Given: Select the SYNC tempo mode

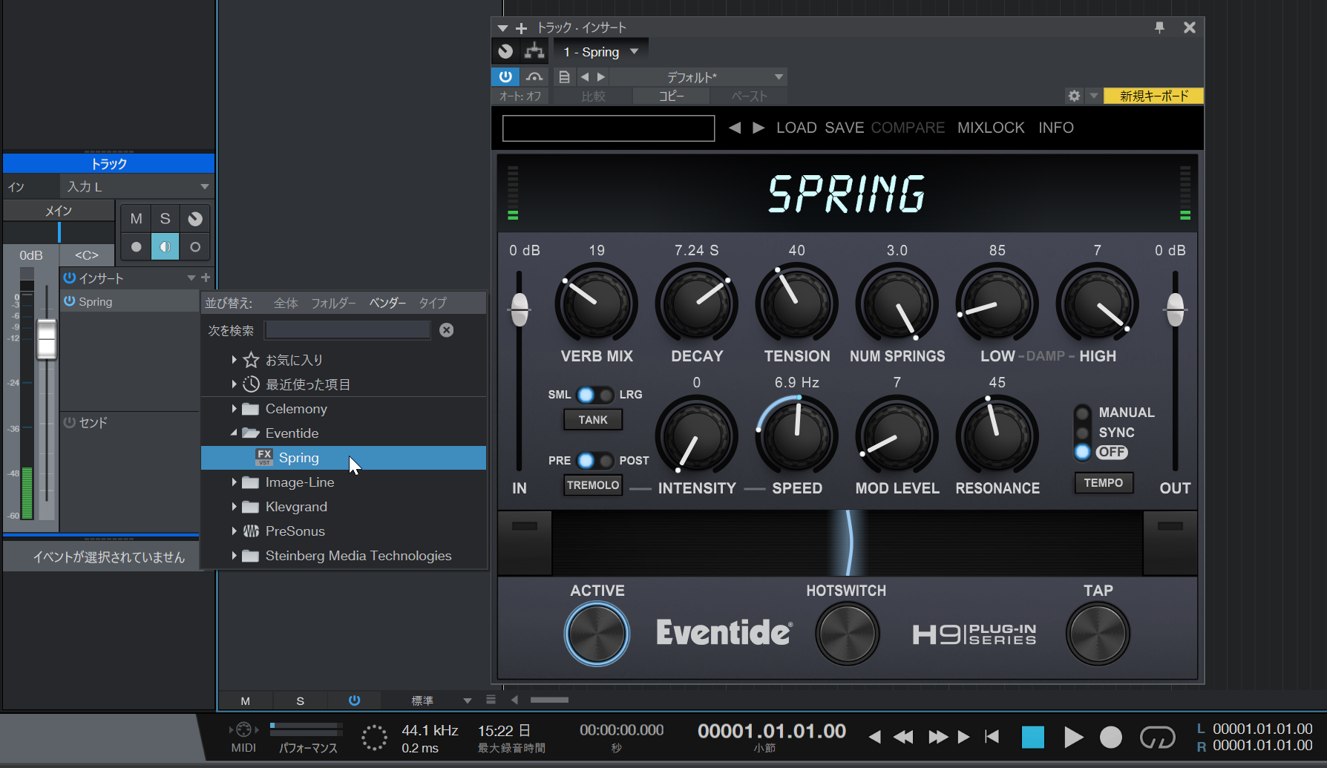Looking at the screenshot, I should 1083,433.
